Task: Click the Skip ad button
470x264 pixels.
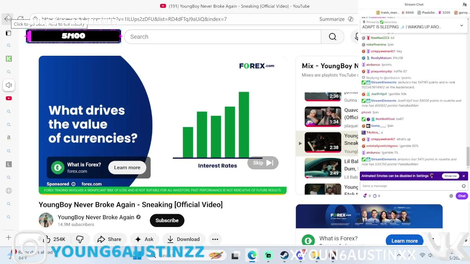Action: click(263, 163)
